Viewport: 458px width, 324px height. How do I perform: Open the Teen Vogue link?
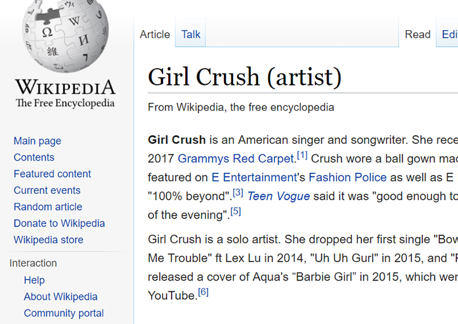(279, 196)
